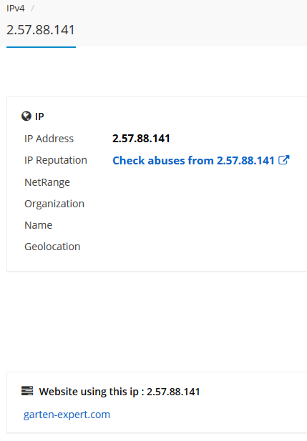Click the breadcrumb slash separator
307x441 pixels.
32,9
